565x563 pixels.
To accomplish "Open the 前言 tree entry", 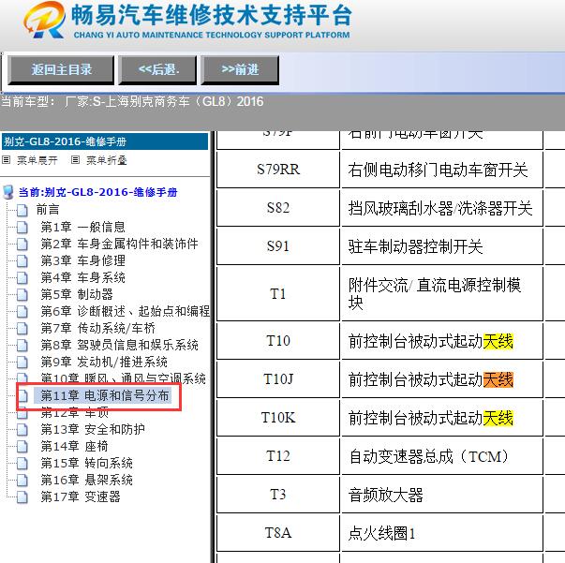I will point(48,210).
